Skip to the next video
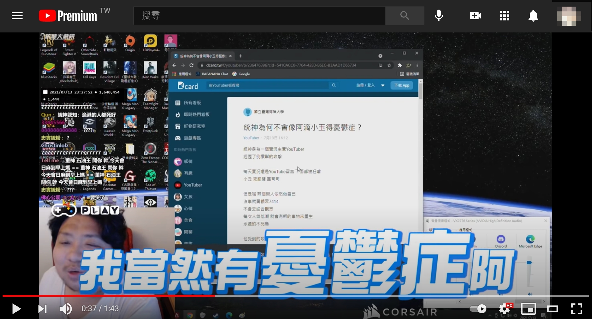The height and width of the screenshot is (319, 592). click(x=42, y=308)
